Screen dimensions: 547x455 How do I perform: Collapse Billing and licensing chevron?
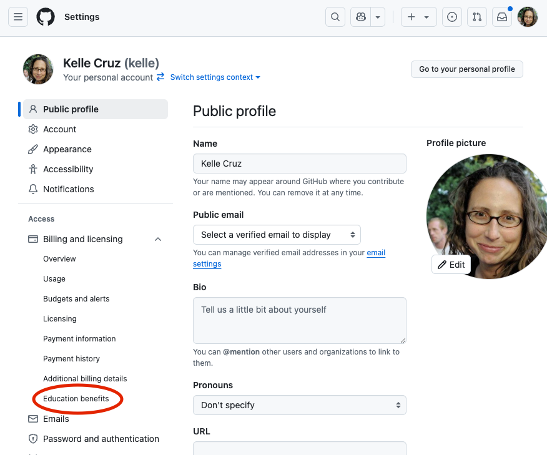coord(158,239)
